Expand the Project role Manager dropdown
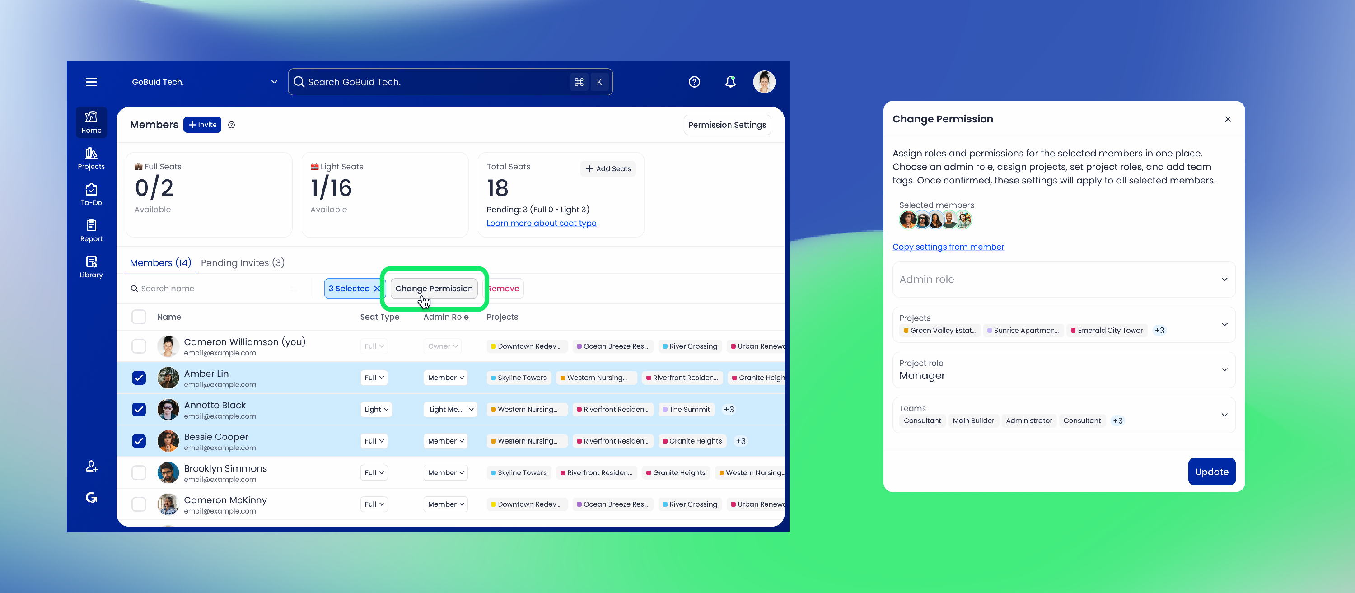 1063,370
